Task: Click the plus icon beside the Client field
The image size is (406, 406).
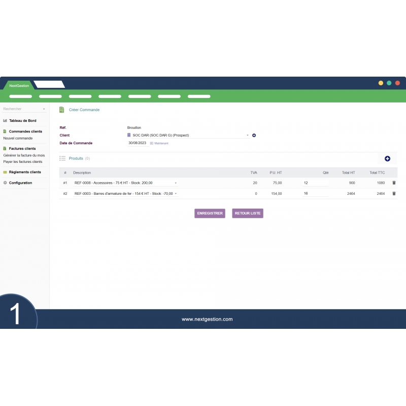Action: click(x=254, y=135)
